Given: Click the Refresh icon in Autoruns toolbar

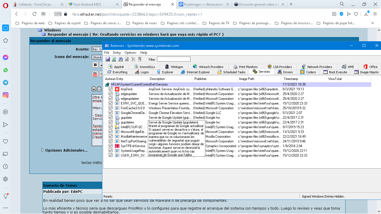Looking at the screenshot, I should [x=114, y=59].
